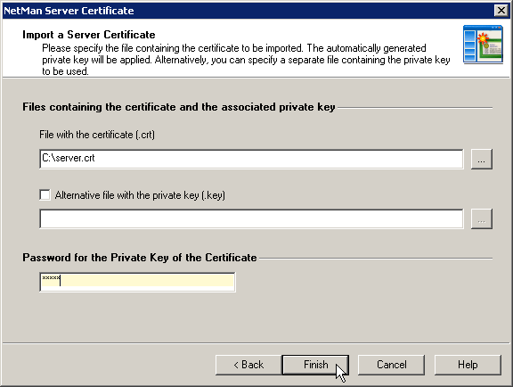Browse for the certificate .crt file
The image size is (513, 387).
[481, 160]
